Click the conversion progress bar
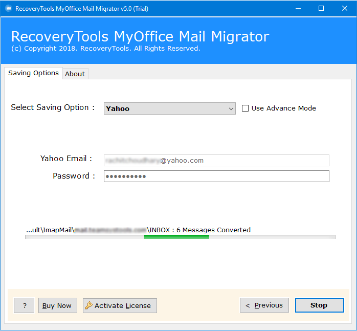This screenshot has height=331, width=357. coord(180,237)
